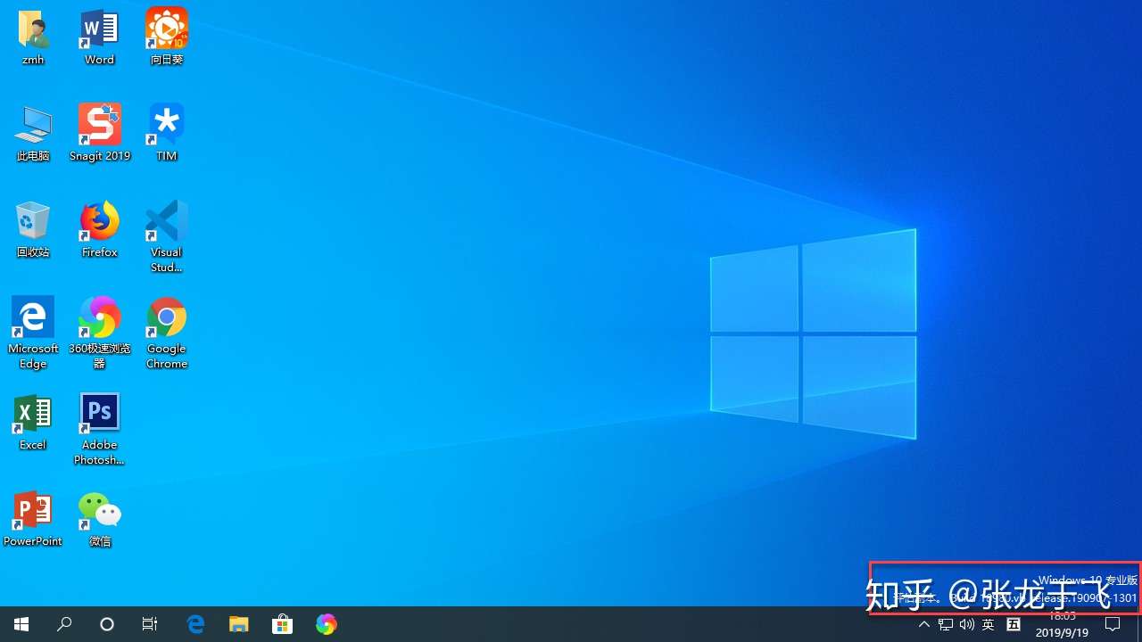Open the Action Center notification icon
Screen dimensions: 1142x642
(x=1113, y=624)
